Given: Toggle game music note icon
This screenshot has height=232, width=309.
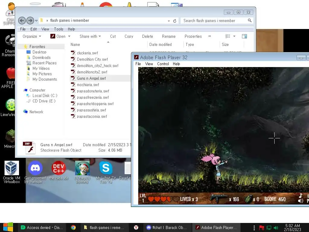Looking at the screenshot, I should click(x=301, y=195).
